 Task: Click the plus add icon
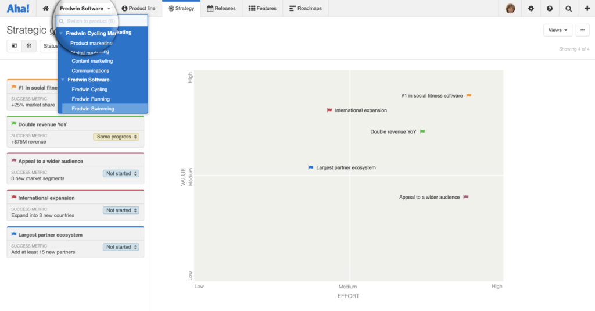(x=587, y=8)
